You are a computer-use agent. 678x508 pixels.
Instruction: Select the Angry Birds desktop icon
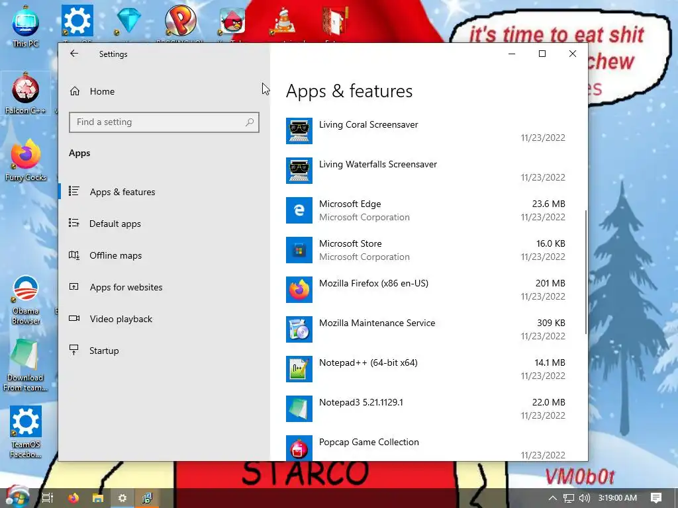(x=232, y=21)
